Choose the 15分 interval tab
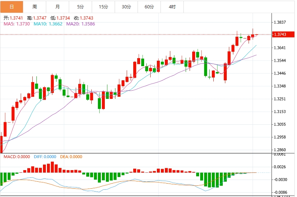This screenshot has width=297, height=197. [103, 7]
